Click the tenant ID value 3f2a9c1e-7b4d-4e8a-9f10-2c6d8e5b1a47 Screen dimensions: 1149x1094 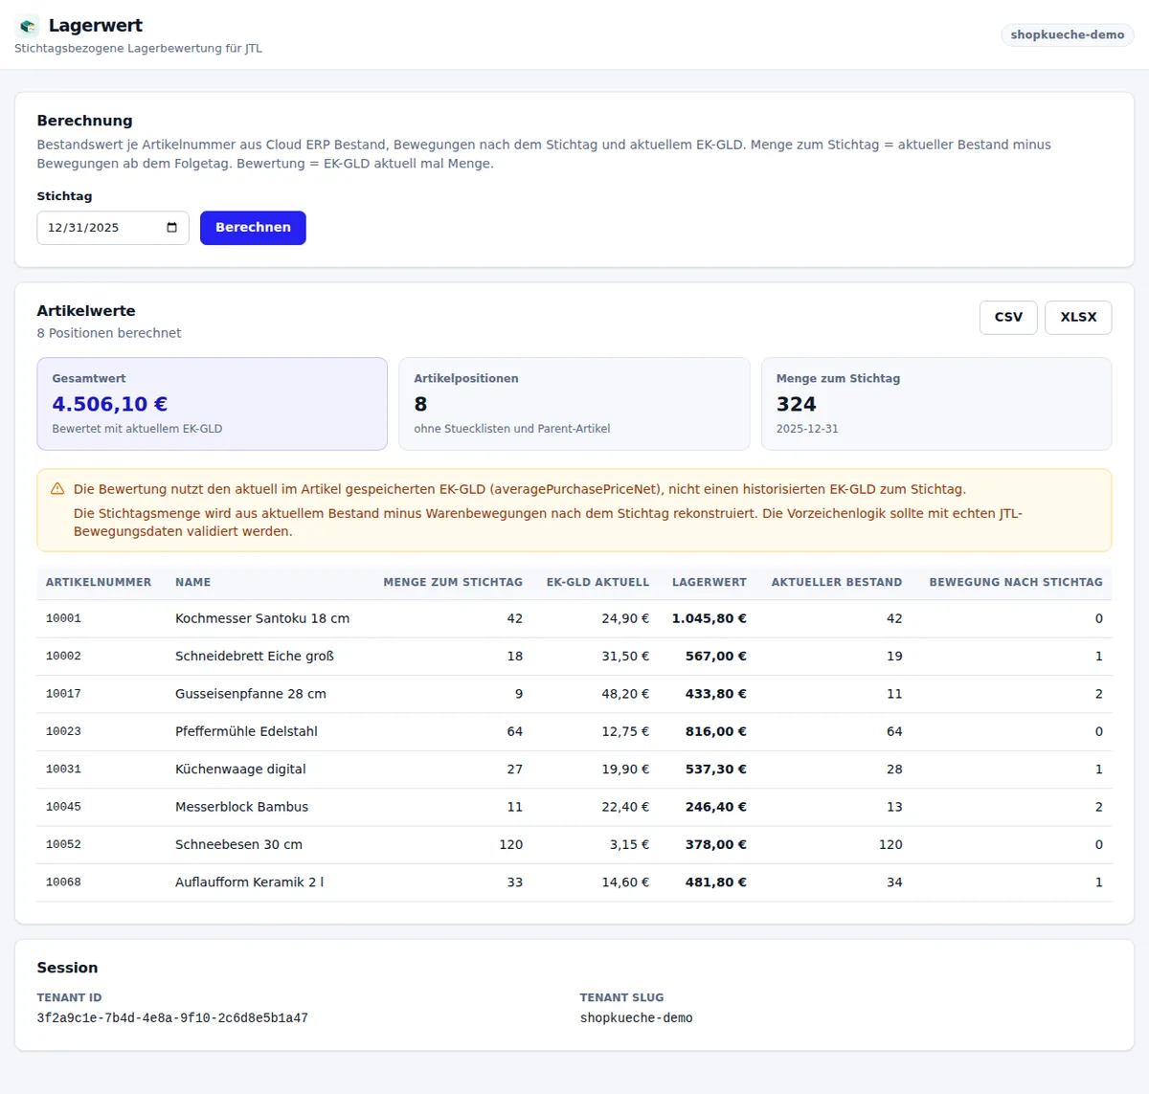click(x=172, y=1018)
